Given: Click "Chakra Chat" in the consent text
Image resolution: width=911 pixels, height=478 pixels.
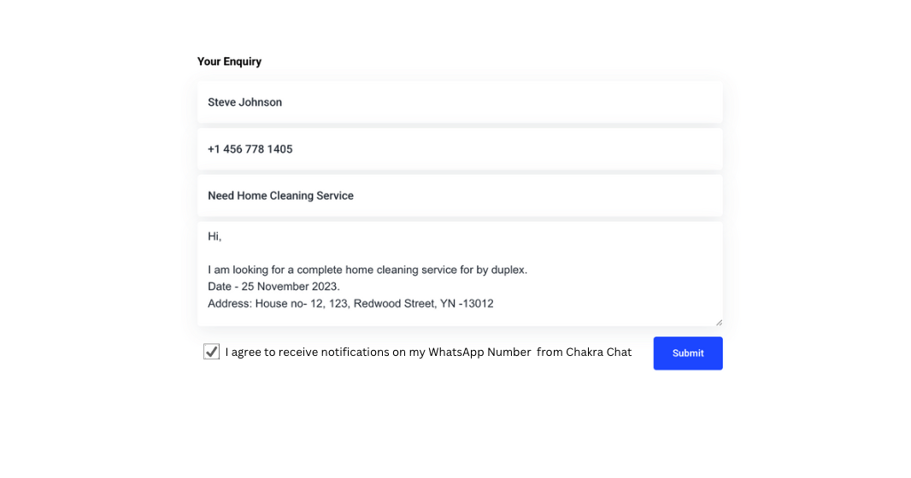Looking at the screenshot, I should (x=598, y=352).
